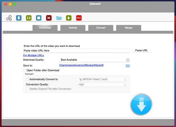Toggle Delete Original File after Conversion checkbox
The height and width of the screenshot is (127, 176).
(x=27, y=89)
